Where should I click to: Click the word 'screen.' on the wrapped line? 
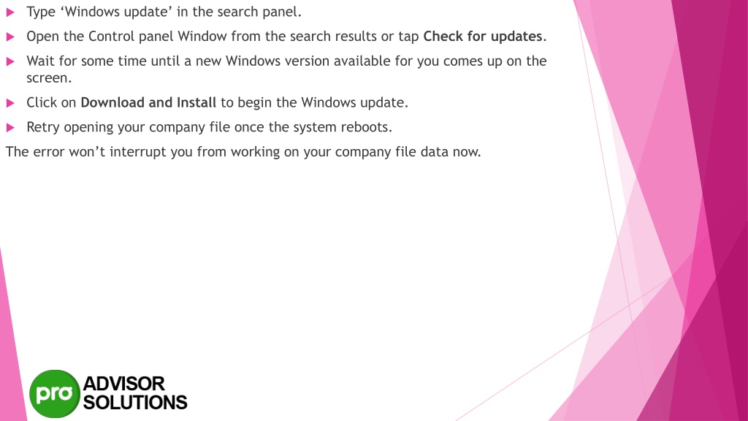pyautogui.click(x=49, y=77)
